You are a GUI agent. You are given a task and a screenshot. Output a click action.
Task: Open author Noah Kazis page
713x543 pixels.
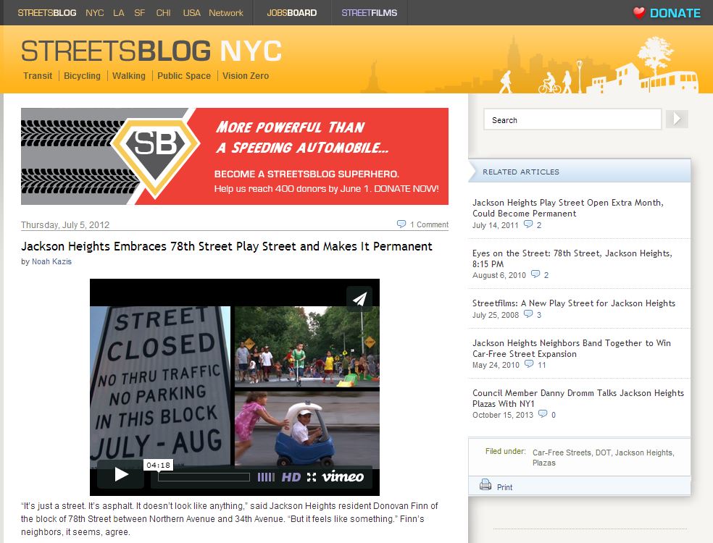[x=51, y=261]
